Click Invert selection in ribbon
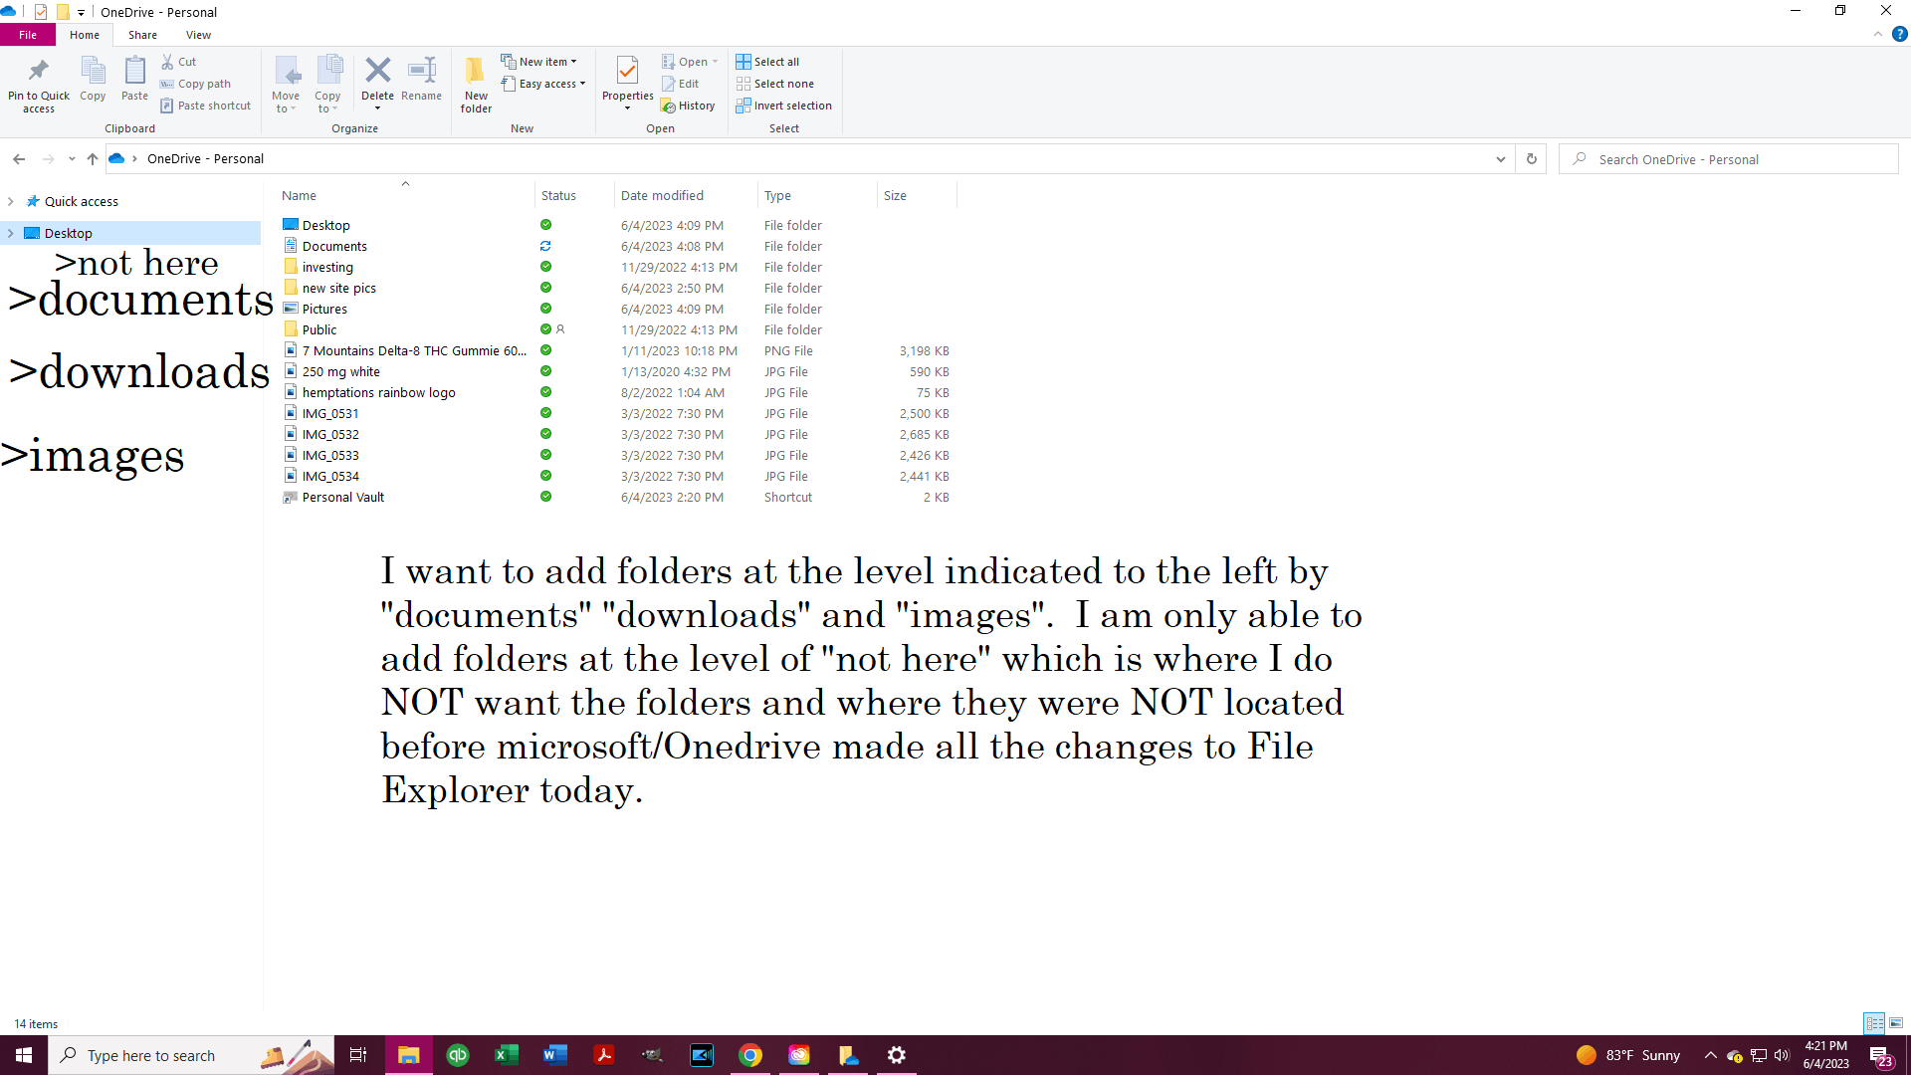1911x1075 pixels. [784, 106]
